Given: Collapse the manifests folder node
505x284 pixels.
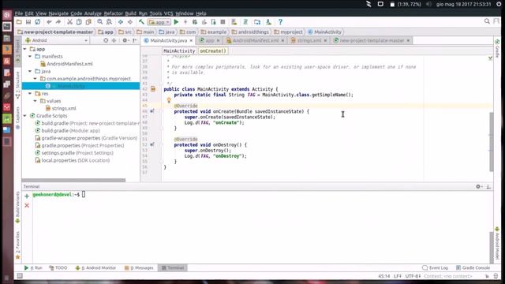Looking at the screenshot, I should pyautogui.click(x=30, y=56).
